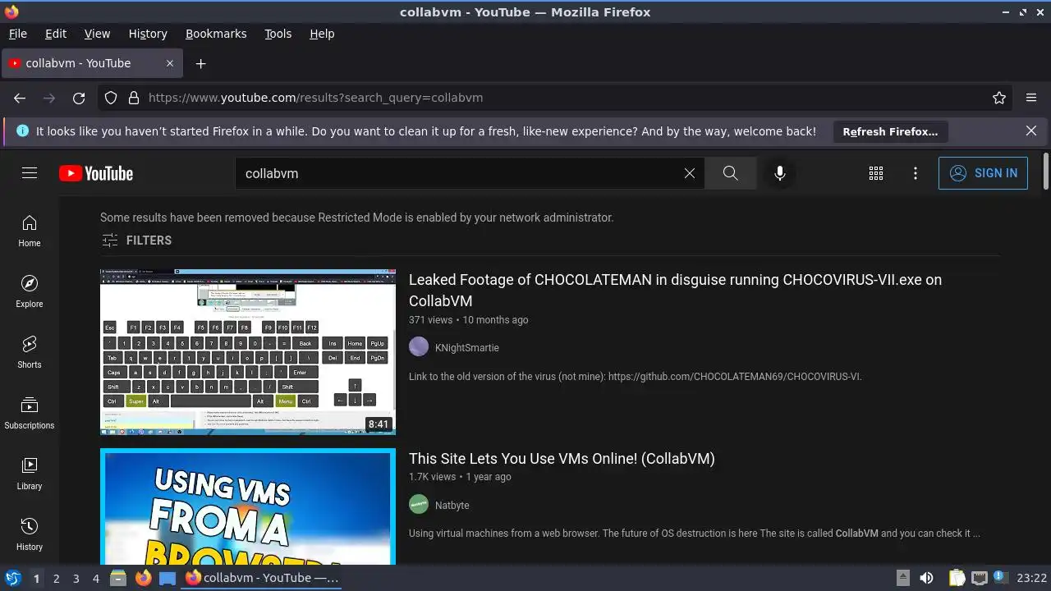
Task: Click the SIGN IN button
Action: 983,173
